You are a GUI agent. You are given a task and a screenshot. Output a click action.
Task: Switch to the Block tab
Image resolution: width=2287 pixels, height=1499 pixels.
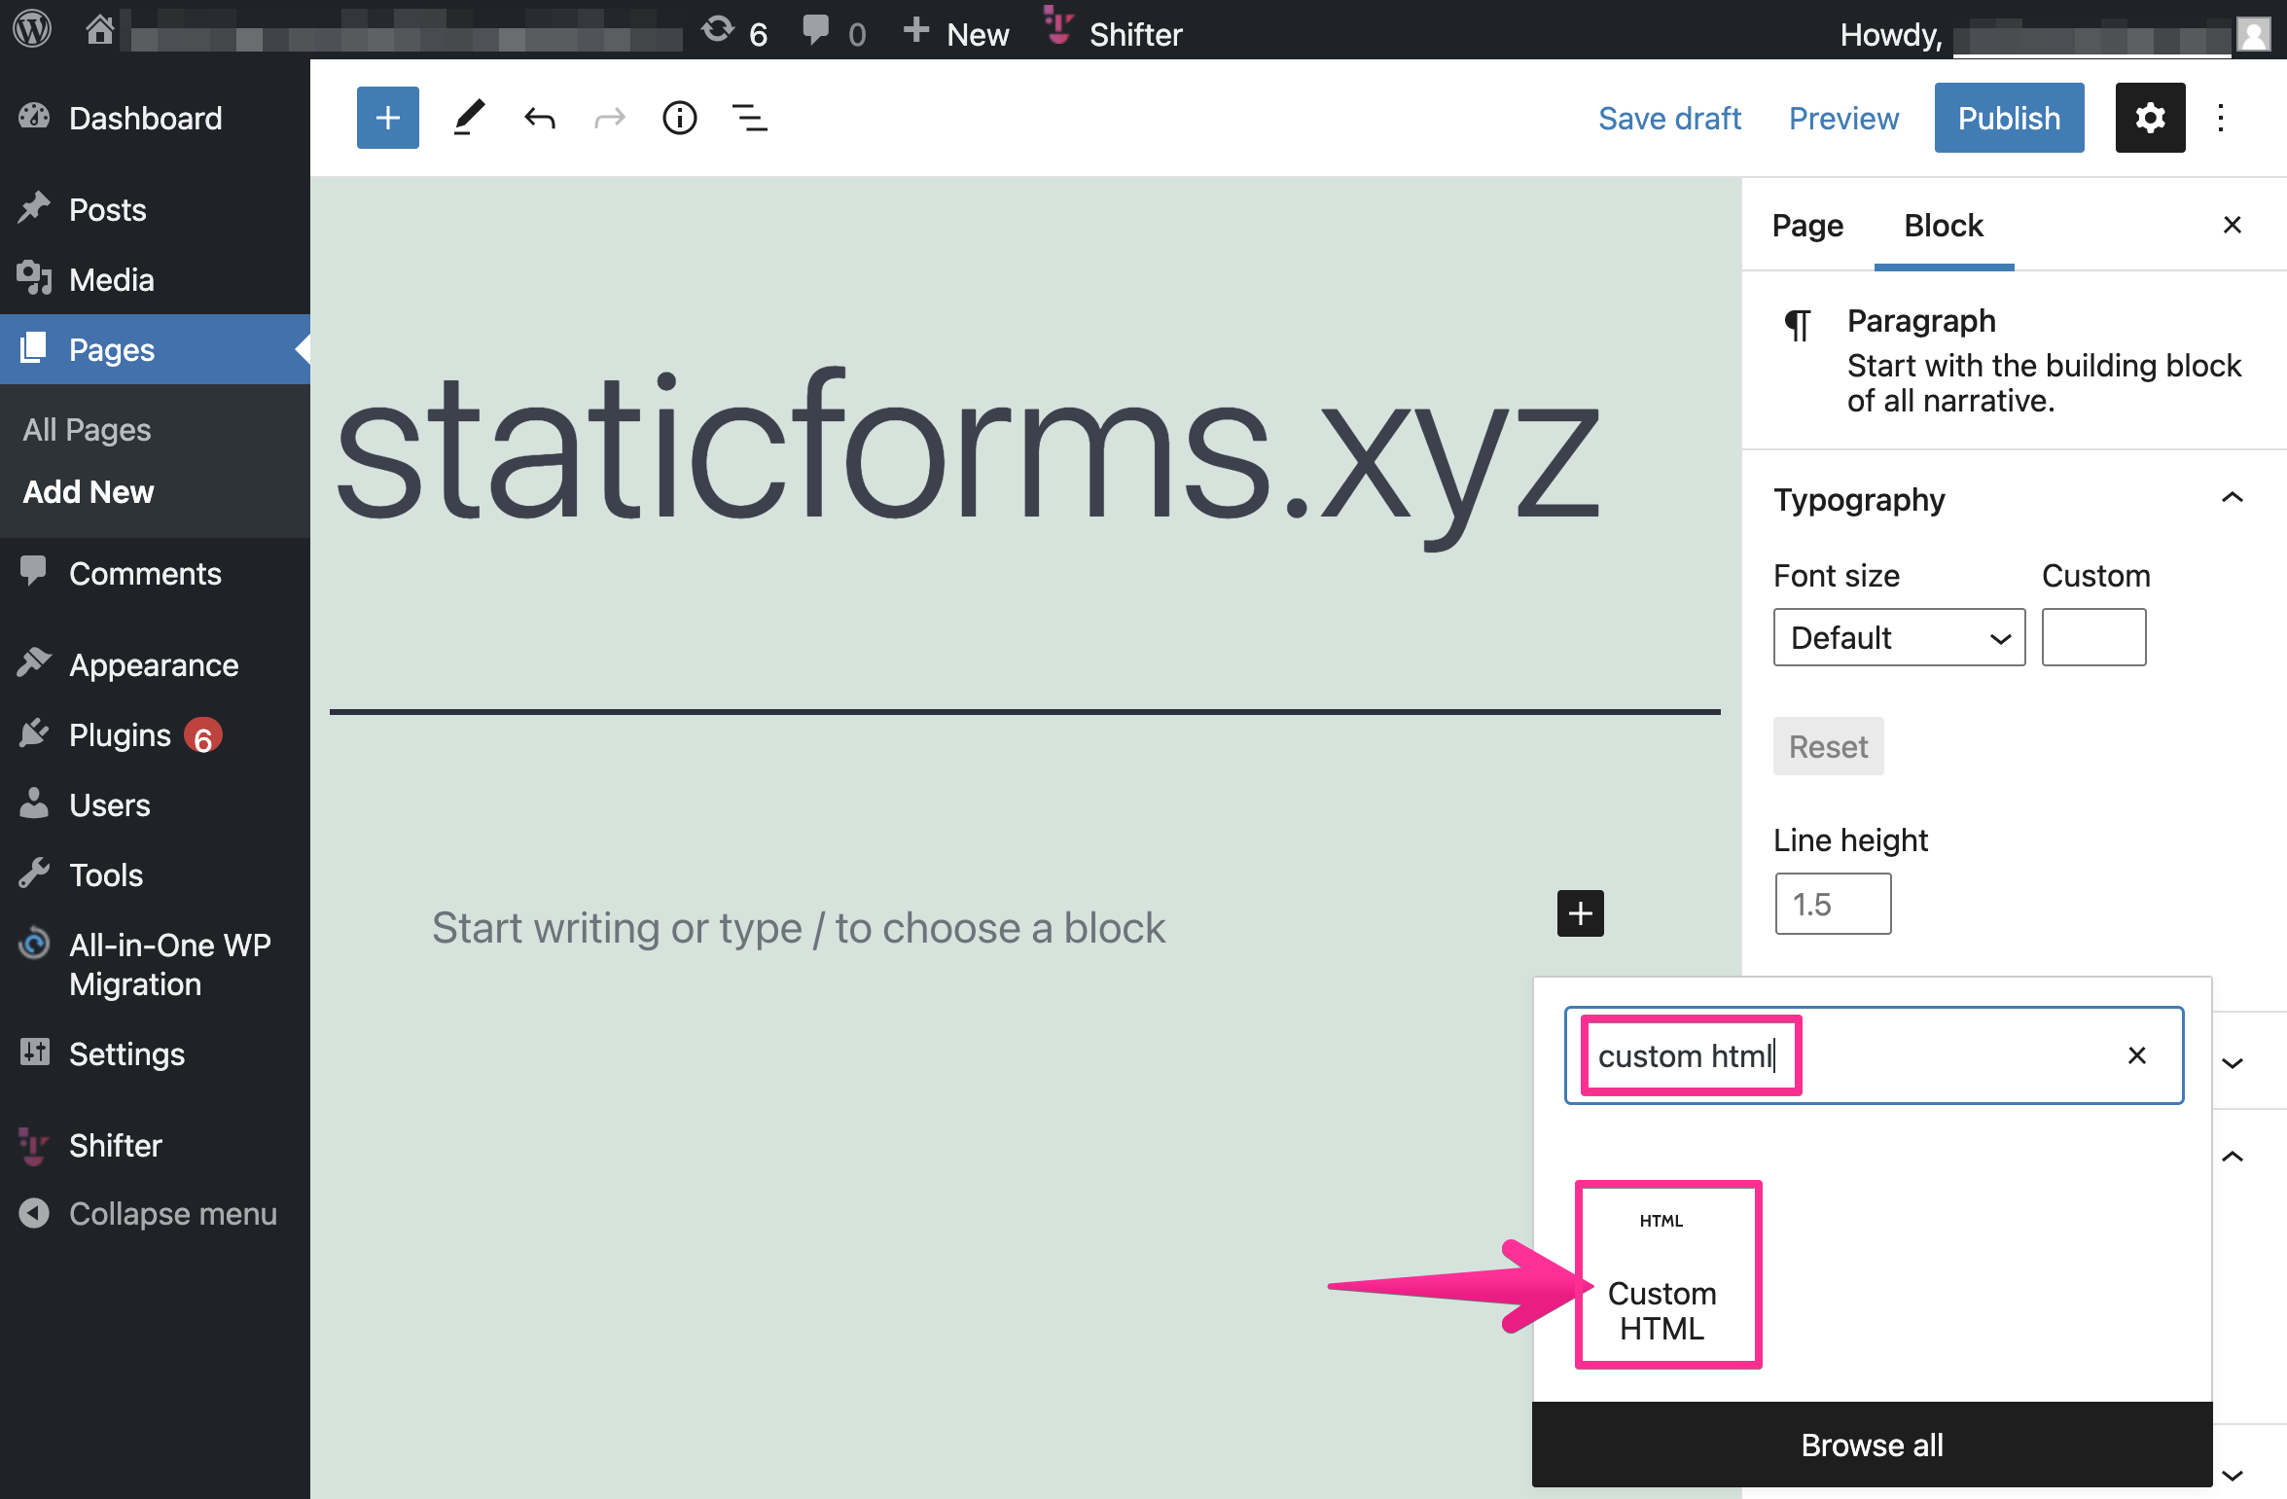click(x=1944, y=225)
